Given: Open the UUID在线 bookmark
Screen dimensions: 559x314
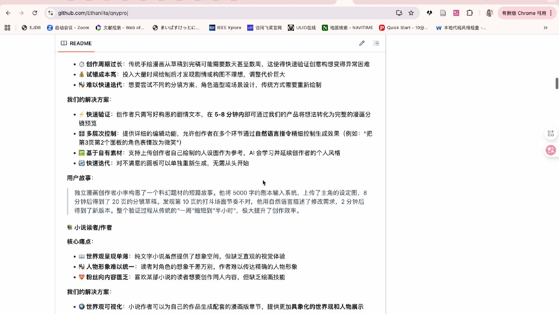Looking at the screenshot, I should 302,28.
